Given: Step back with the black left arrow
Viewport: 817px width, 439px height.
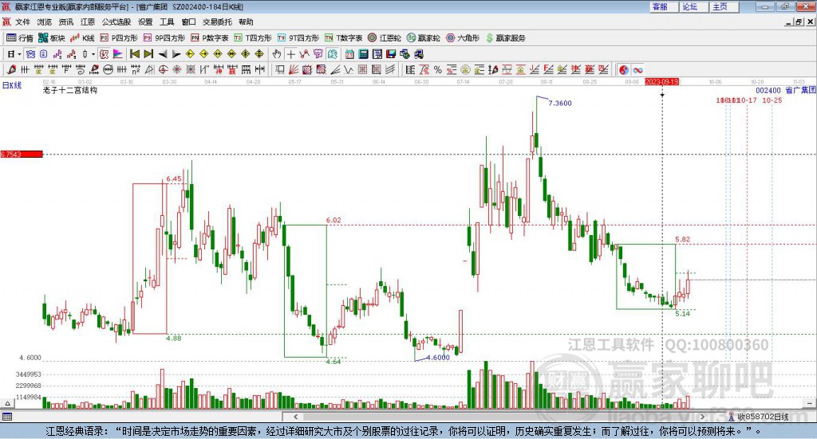Looking at the screenshot, I should 163,54.
